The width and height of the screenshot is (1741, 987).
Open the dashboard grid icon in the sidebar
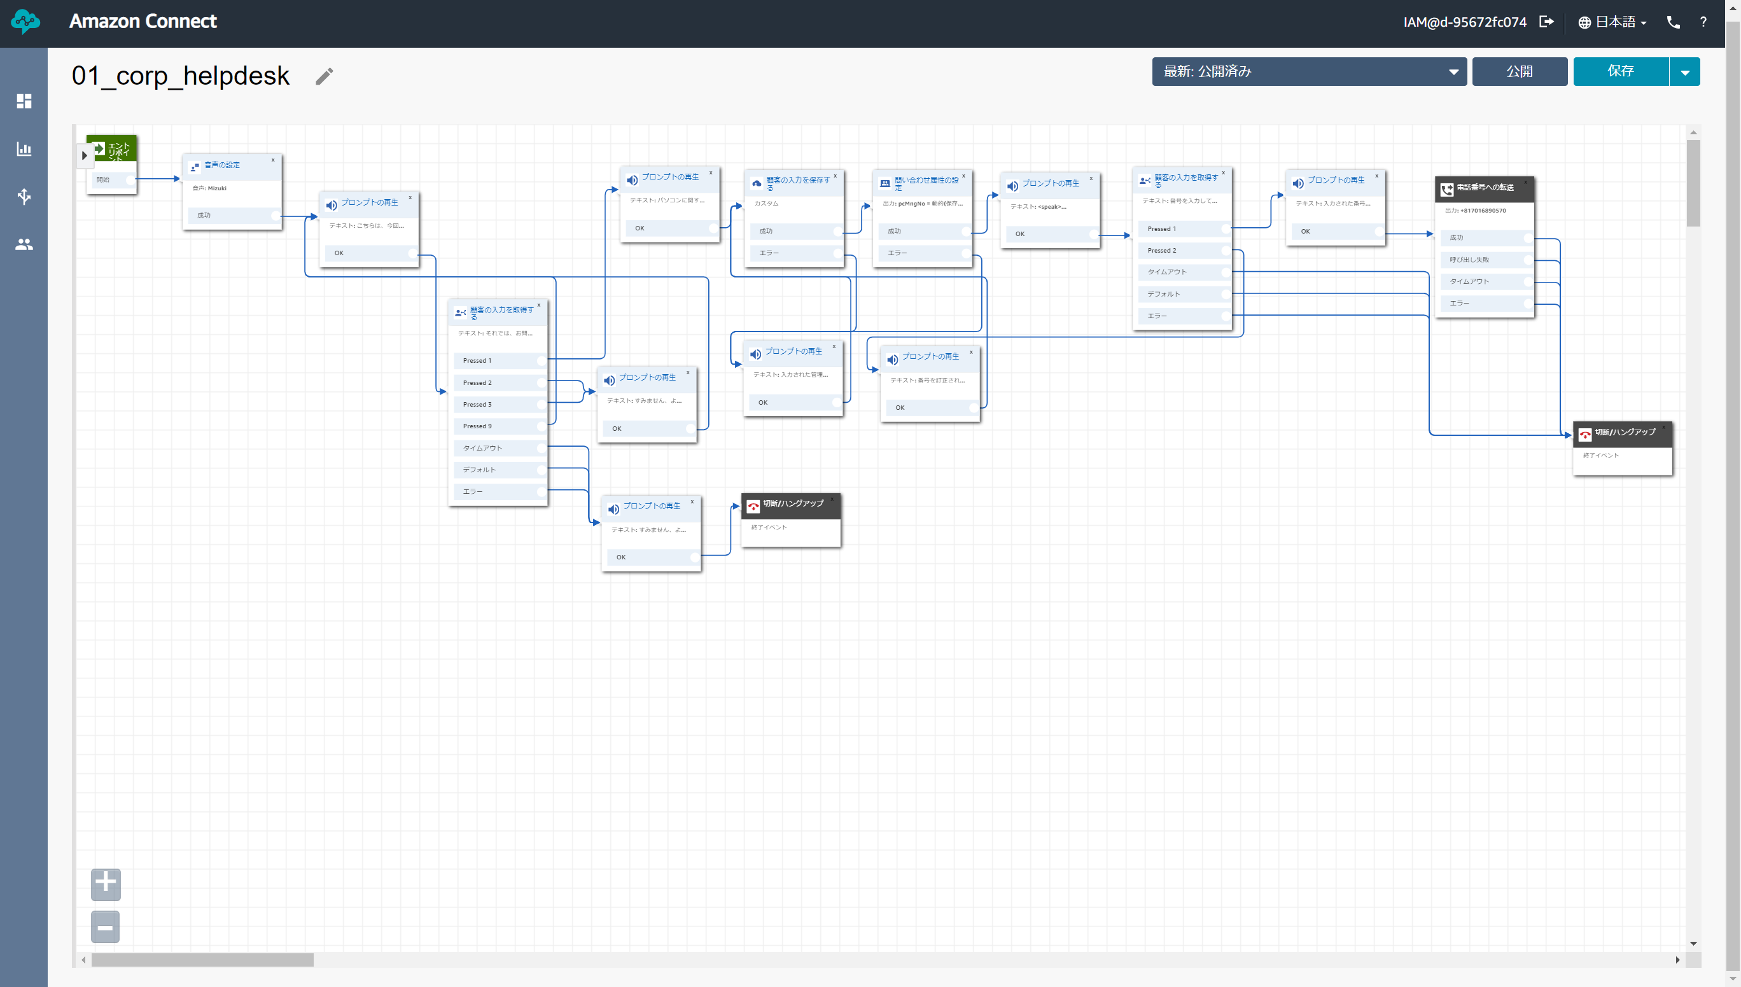coord(24,101)
